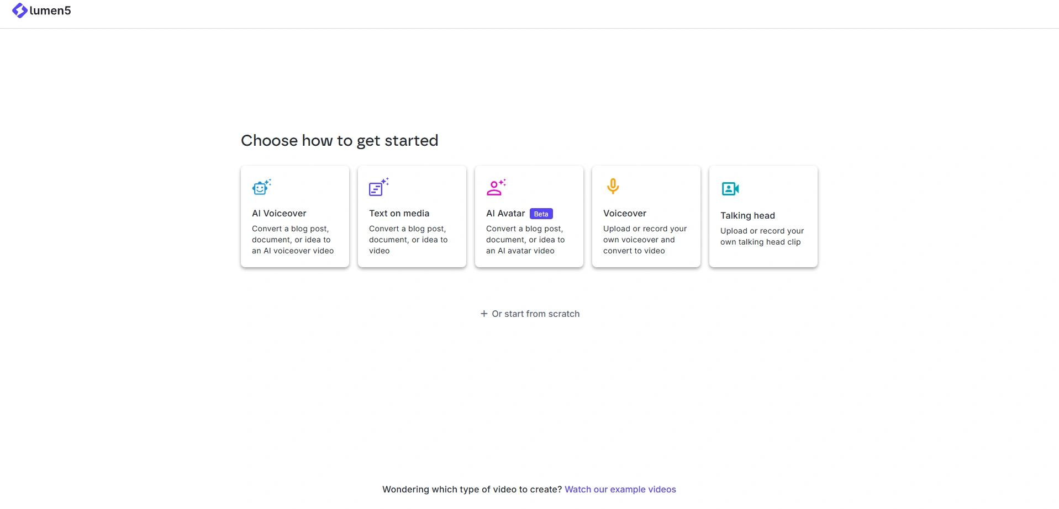Click 'an AI voiceover video' description text
The image size is (1059, 509).
tap(293, 251)
